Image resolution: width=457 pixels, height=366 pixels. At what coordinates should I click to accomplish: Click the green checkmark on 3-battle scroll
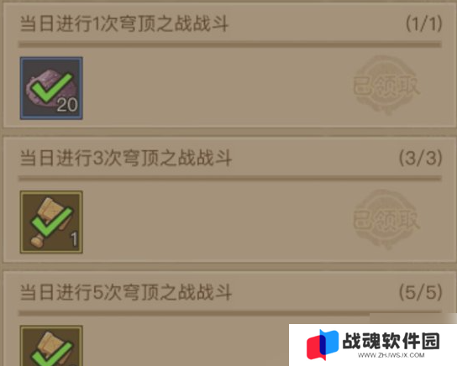click(52, 222)
